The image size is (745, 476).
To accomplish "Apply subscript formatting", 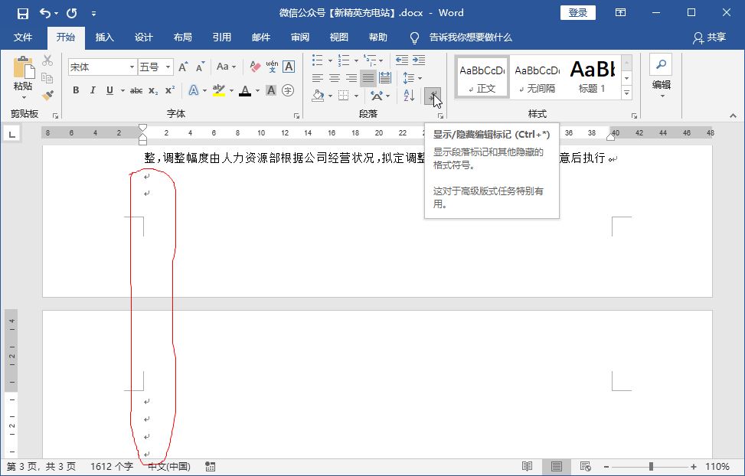I will (x=154, y=90).
